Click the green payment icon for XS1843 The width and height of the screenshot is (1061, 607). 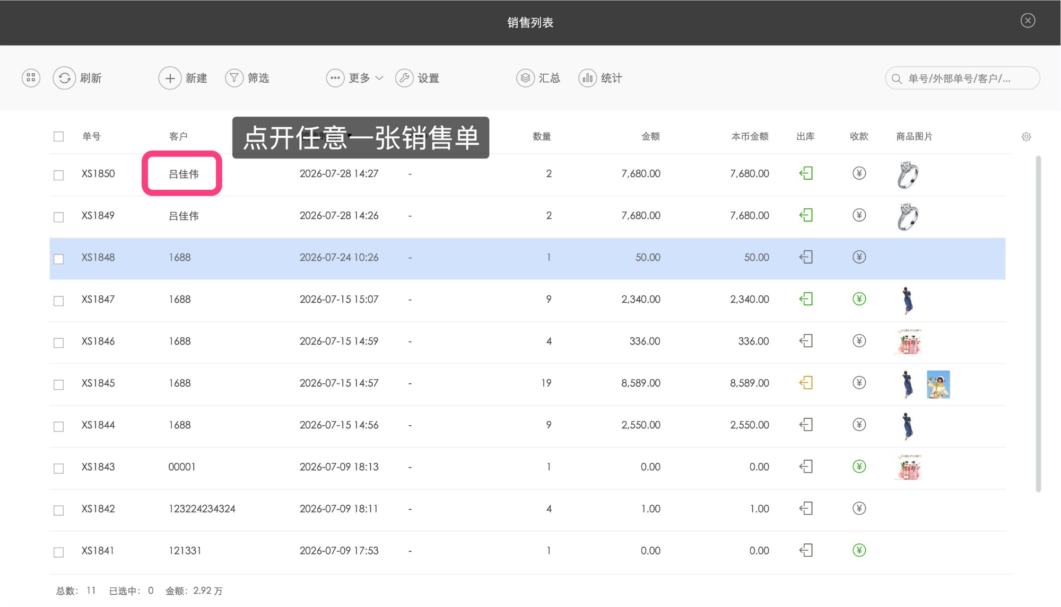859,467
